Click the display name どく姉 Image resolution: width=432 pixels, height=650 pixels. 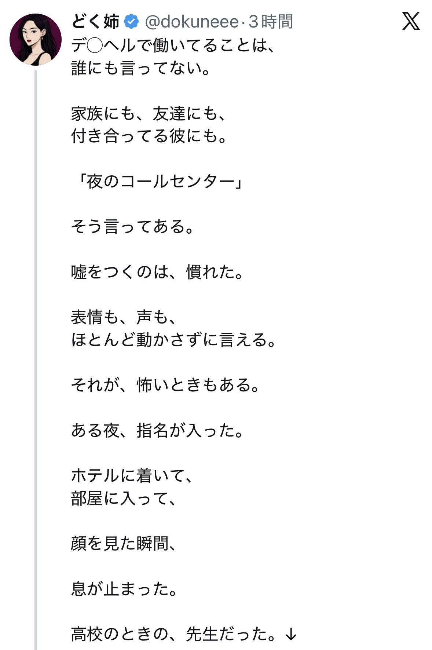coord(95,22)
